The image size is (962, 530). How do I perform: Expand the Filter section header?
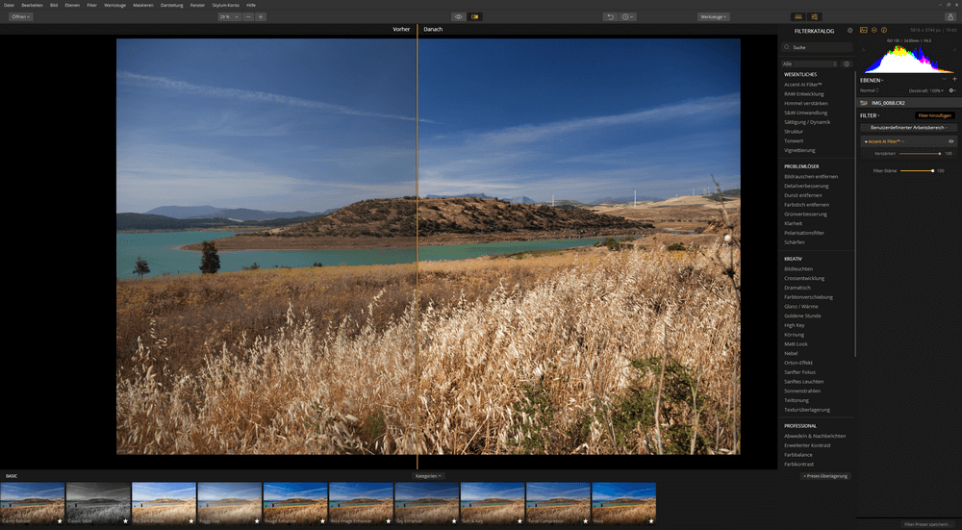(870, 115)
